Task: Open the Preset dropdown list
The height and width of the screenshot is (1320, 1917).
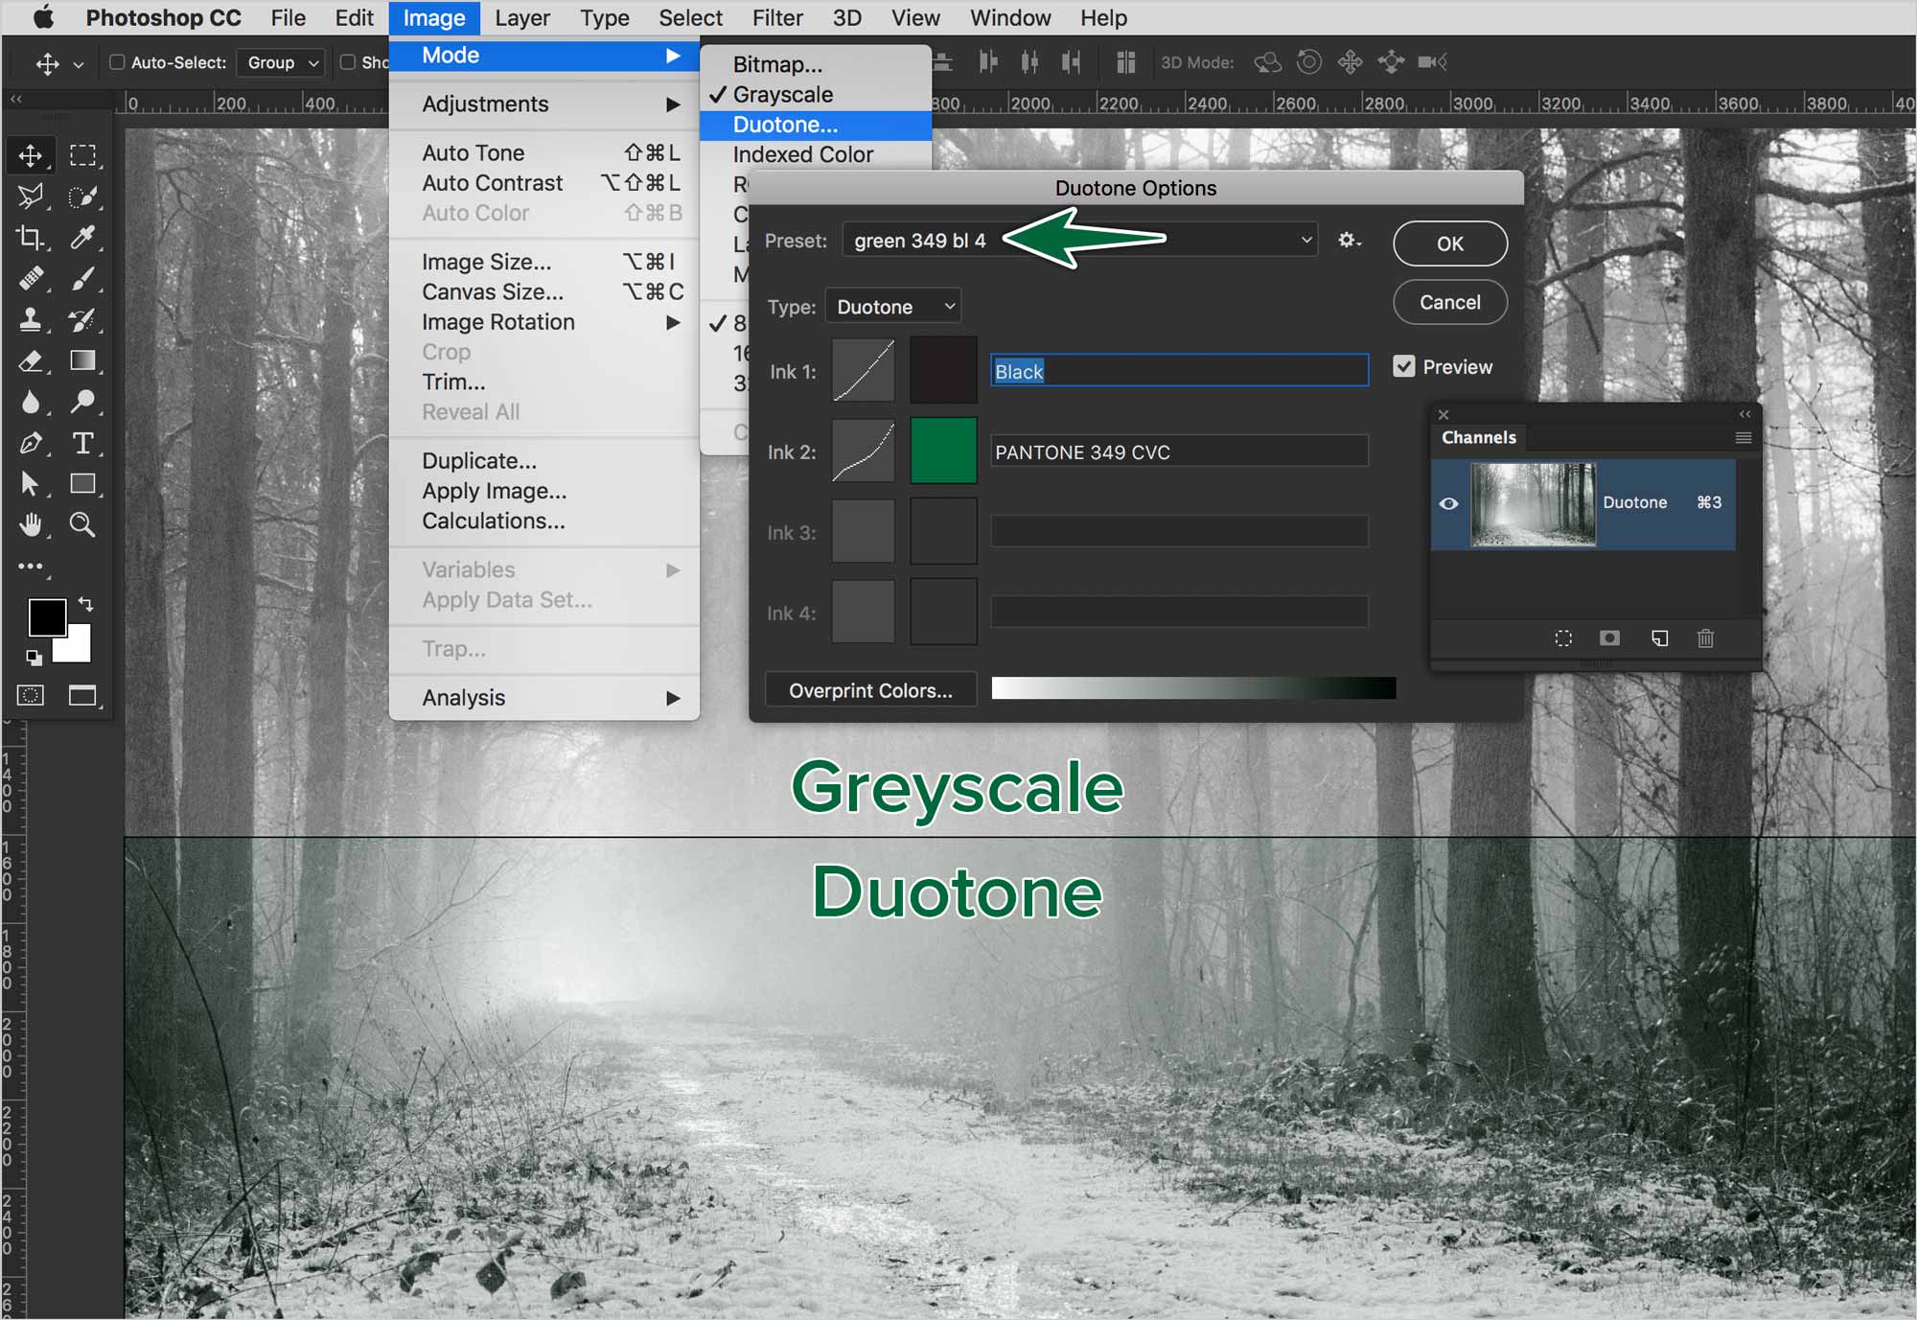Action: (x=1079, y=241)
